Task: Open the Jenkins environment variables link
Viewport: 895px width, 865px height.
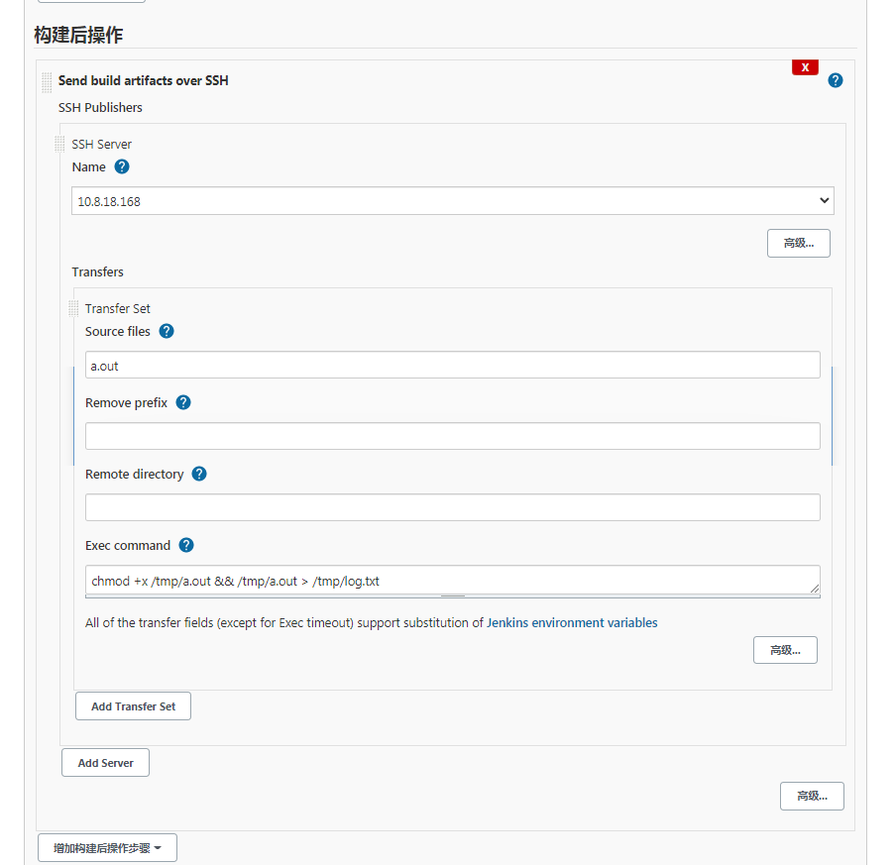Action: [x=572, y=622]
